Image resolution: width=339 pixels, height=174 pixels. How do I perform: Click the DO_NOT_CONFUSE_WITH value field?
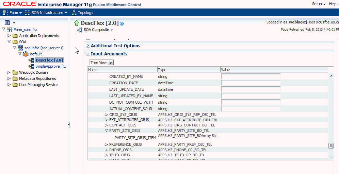point(251,102)
